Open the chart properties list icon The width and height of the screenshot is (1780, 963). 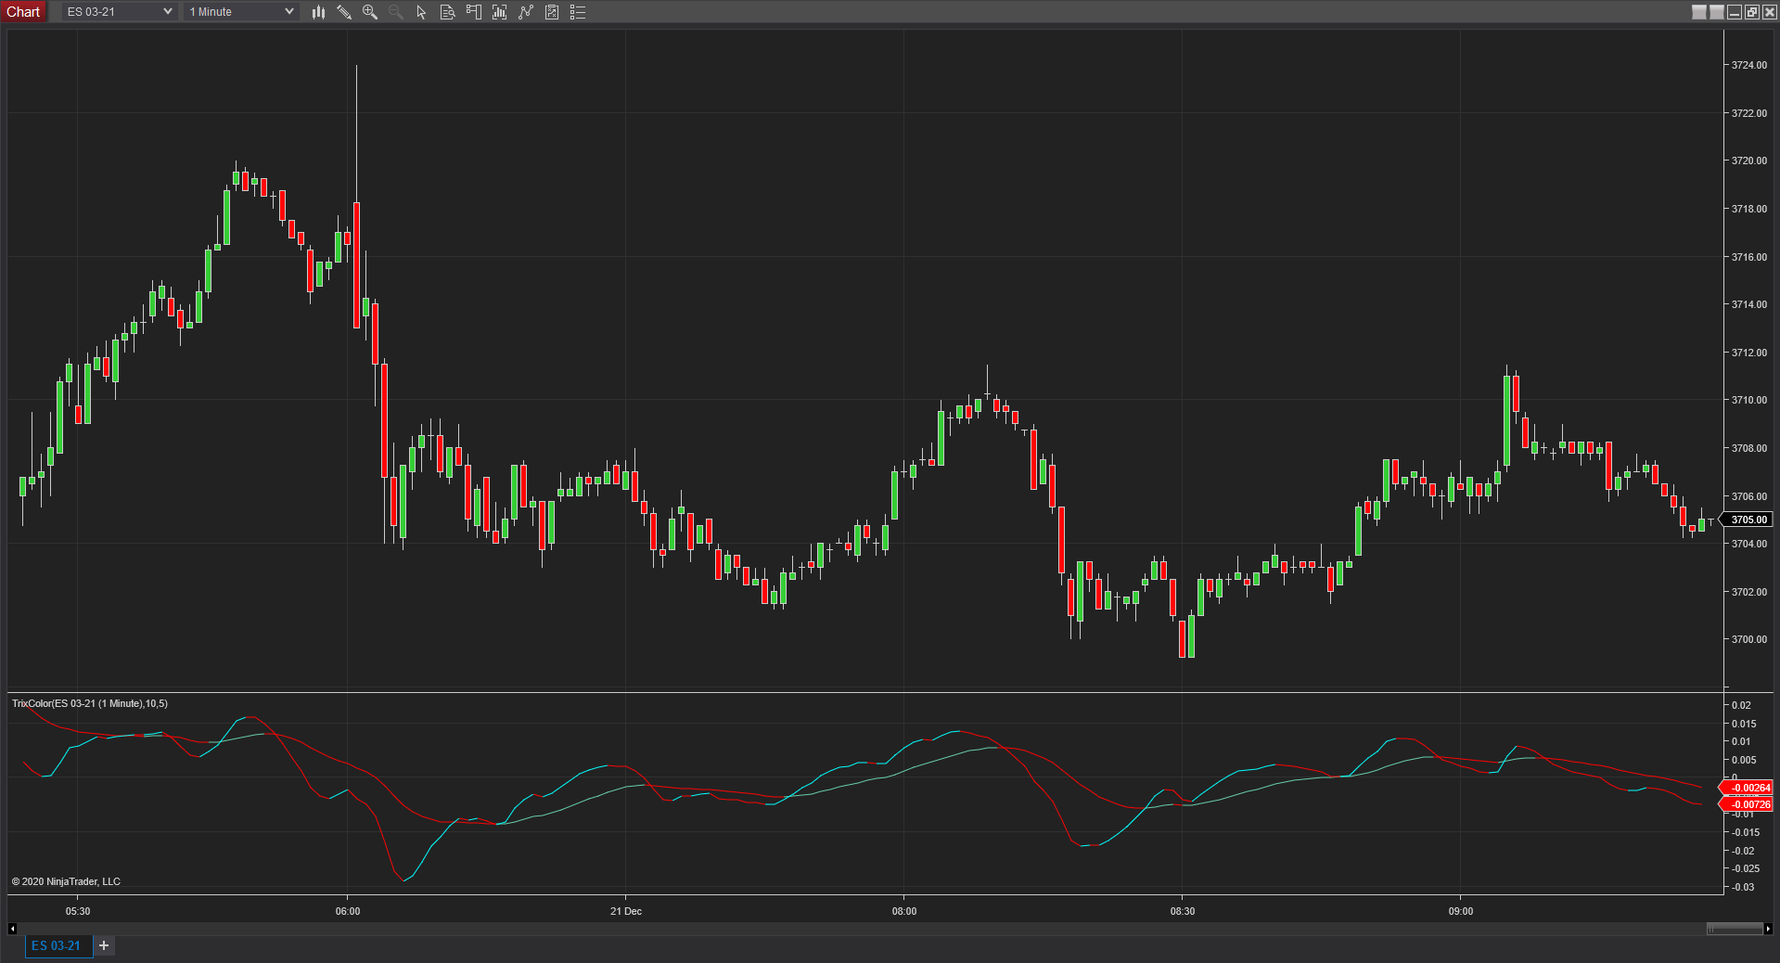(x=578, y=12)
